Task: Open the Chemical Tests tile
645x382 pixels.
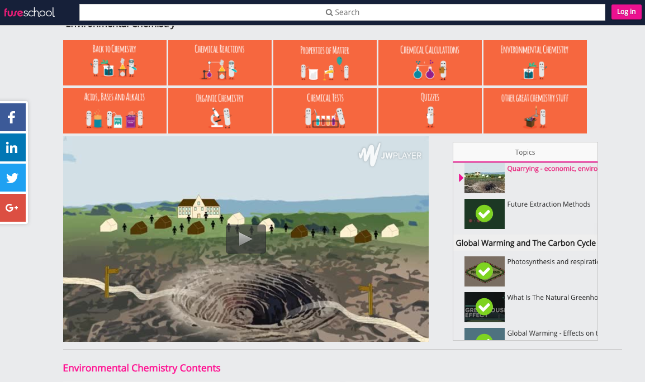Action: tap(325, 111)
